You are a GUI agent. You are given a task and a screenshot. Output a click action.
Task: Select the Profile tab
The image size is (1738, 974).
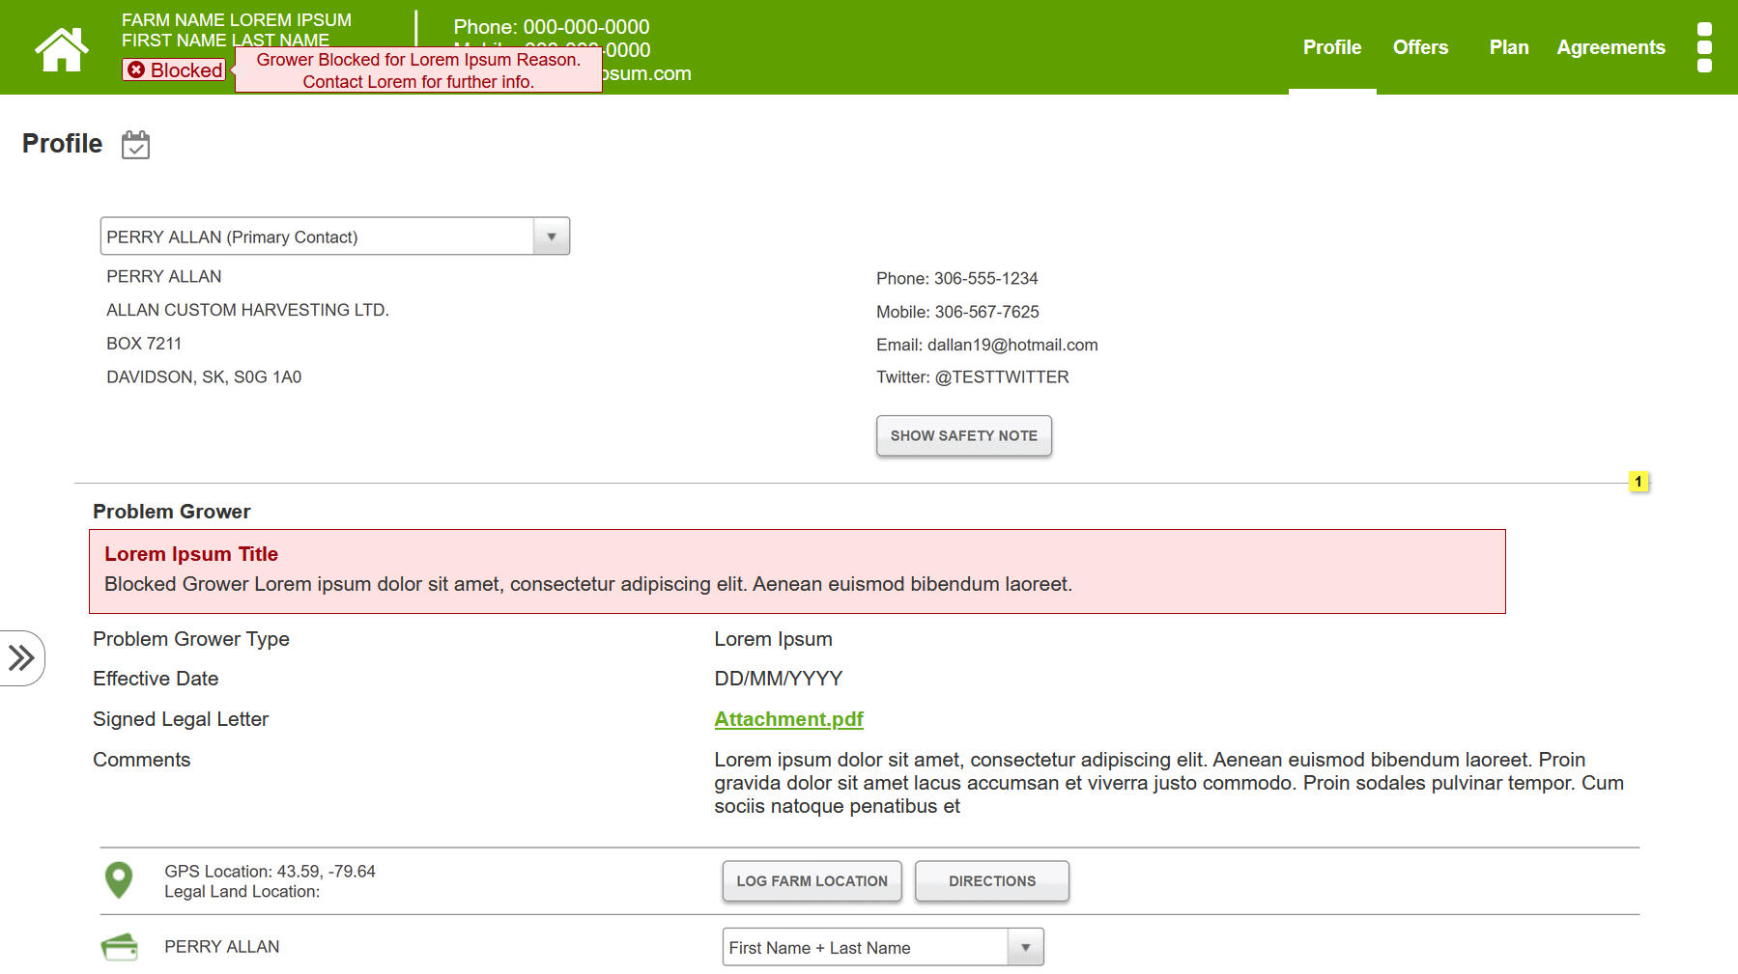[x=1331, y=47]
